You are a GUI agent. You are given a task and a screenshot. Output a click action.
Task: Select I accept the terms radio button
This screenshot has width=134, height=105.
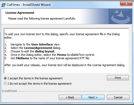pyautogui.click(x=5, y=78)
